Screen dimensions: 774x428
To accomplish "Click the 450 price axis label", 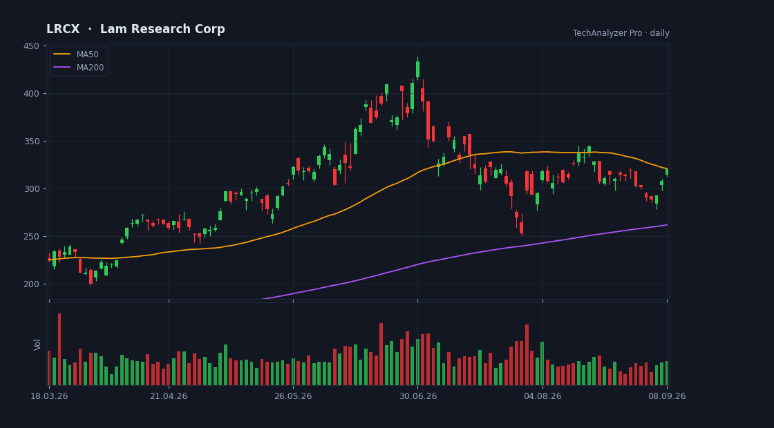I will click(32, 46).
